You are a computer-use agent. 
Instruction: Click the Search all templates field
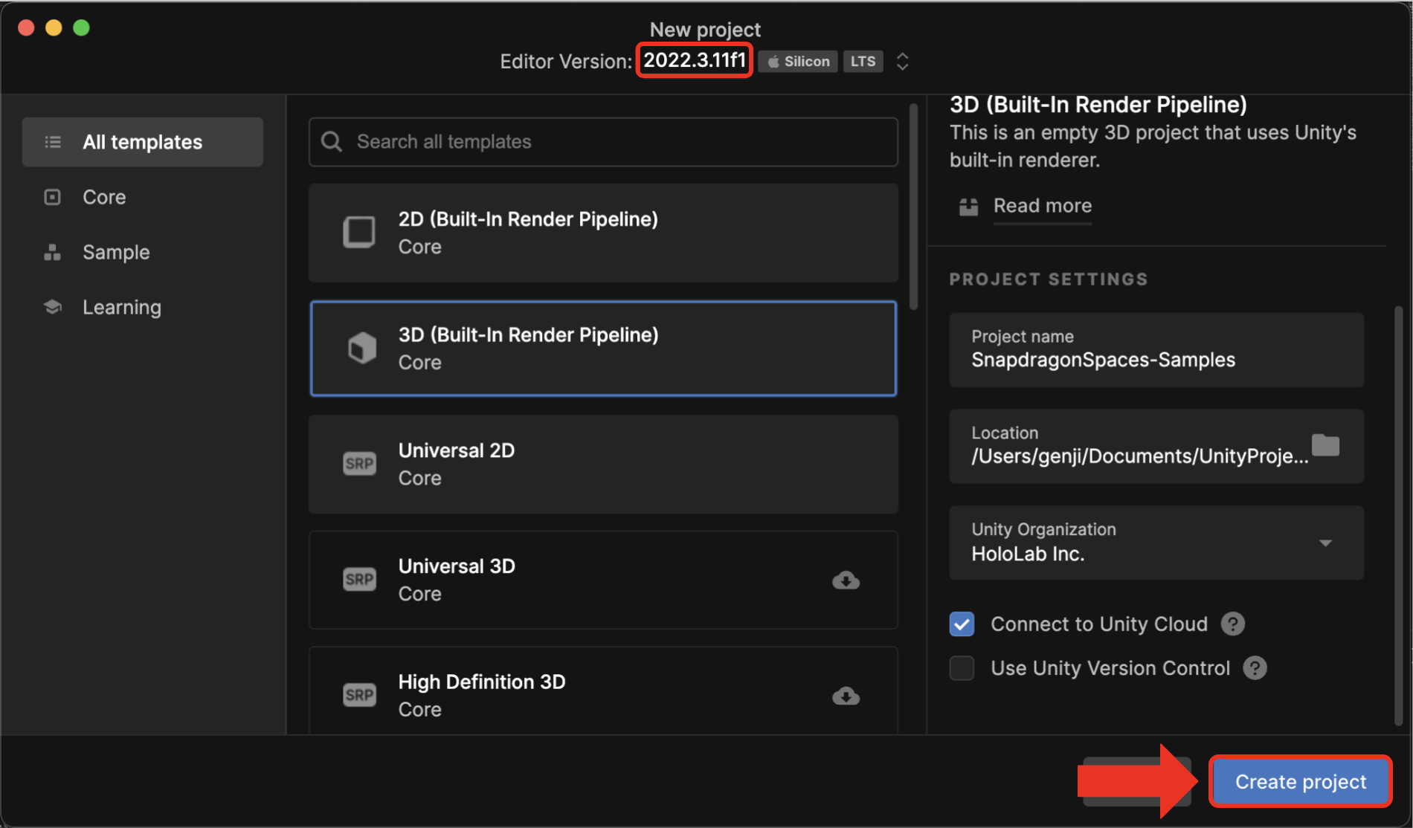click(603, 141)
